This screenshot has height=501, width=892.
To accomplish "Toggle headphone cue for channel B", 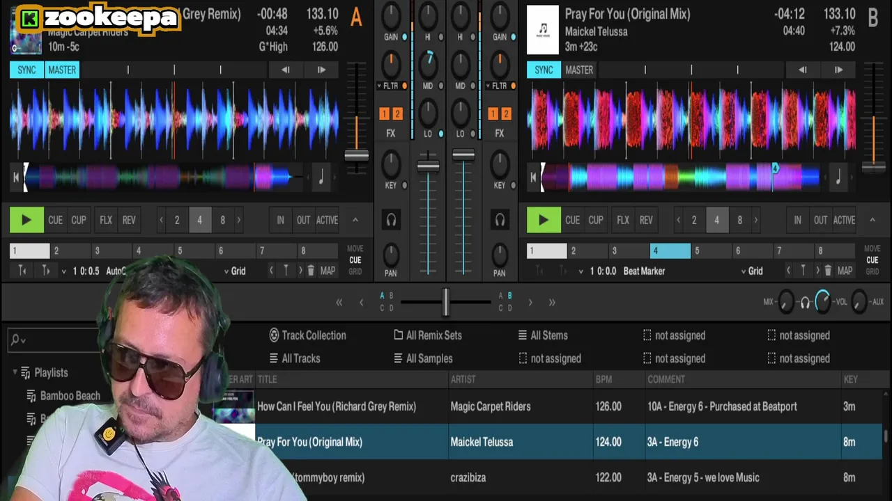I will (x=500, y=220).
